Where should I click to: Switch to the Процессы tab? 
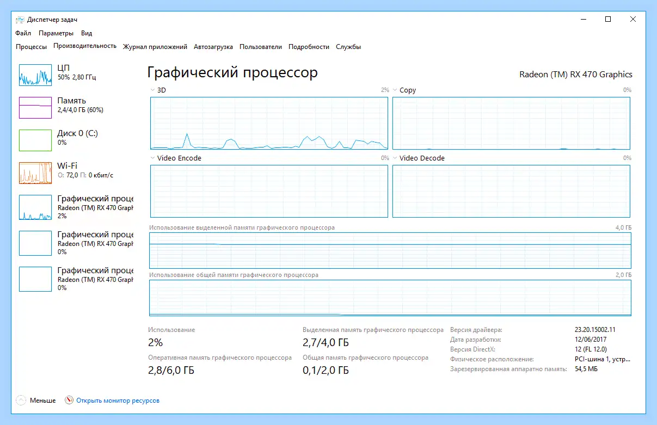[x=31, y=47]
